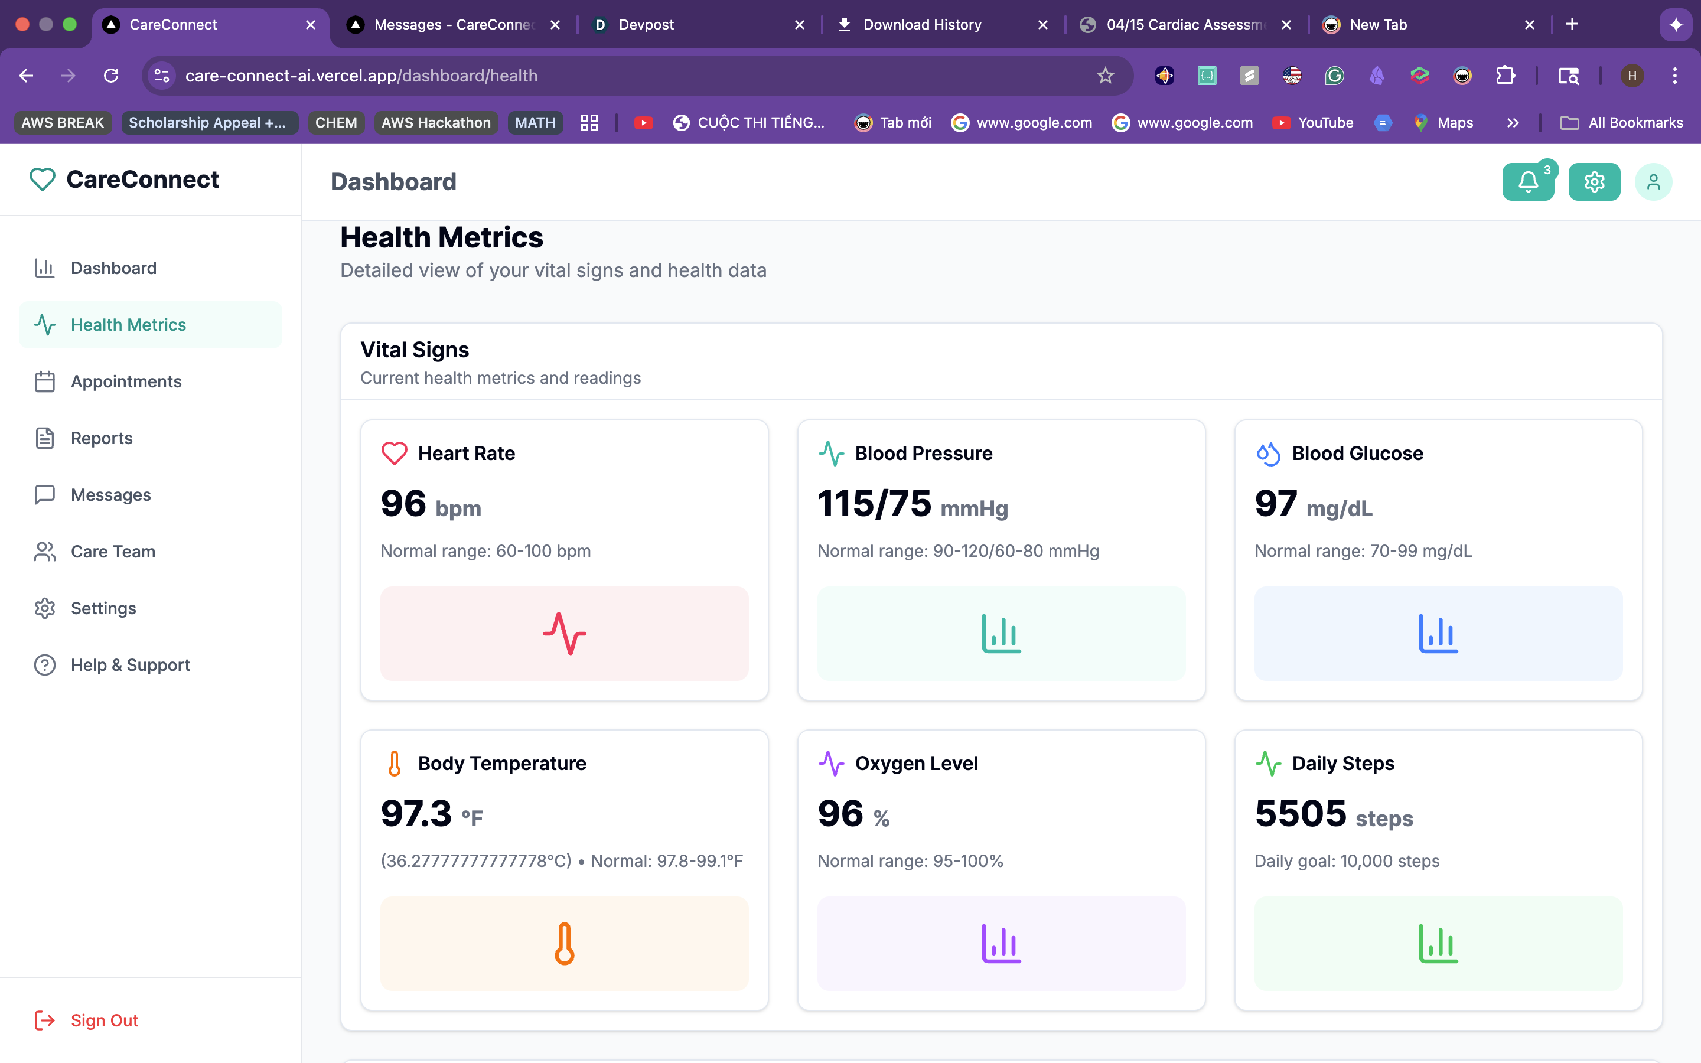Go to Appointments in sidebar
1701x1063 pixels.
pos(126,381)
